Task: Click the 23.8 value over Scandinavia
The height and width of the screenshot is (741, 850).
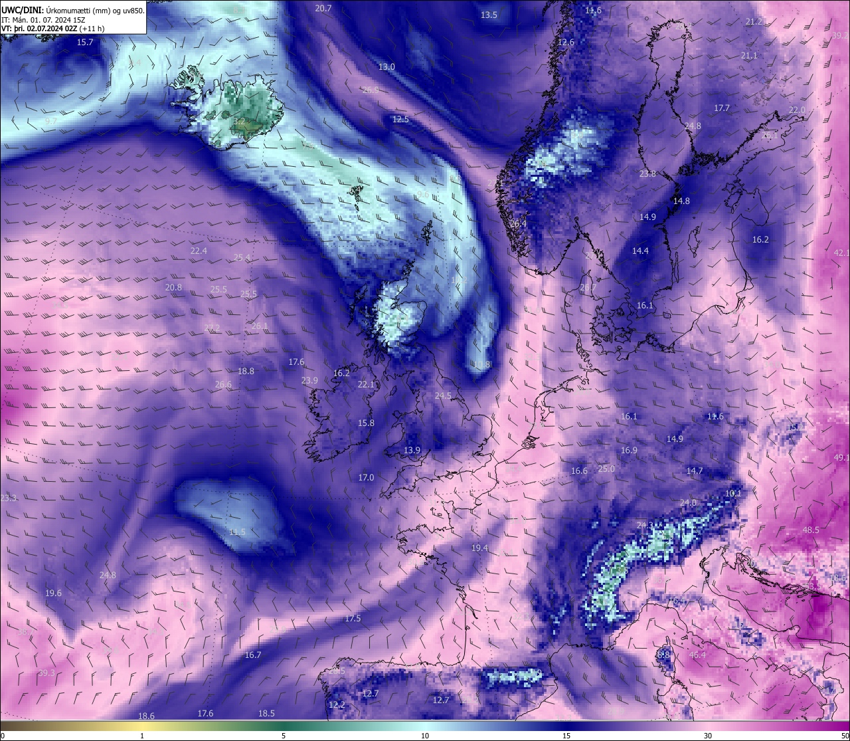Action: [647, 173]
